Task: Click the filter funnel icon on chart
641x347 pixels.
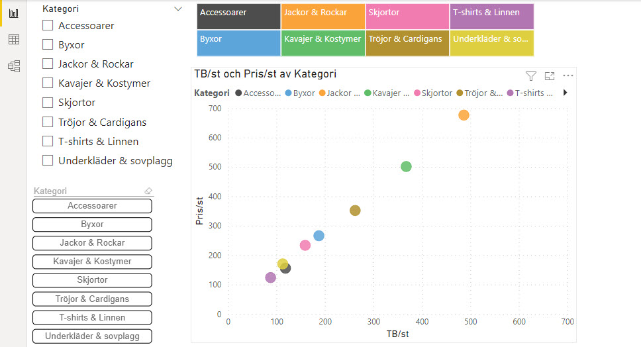Action: [530, 76]
